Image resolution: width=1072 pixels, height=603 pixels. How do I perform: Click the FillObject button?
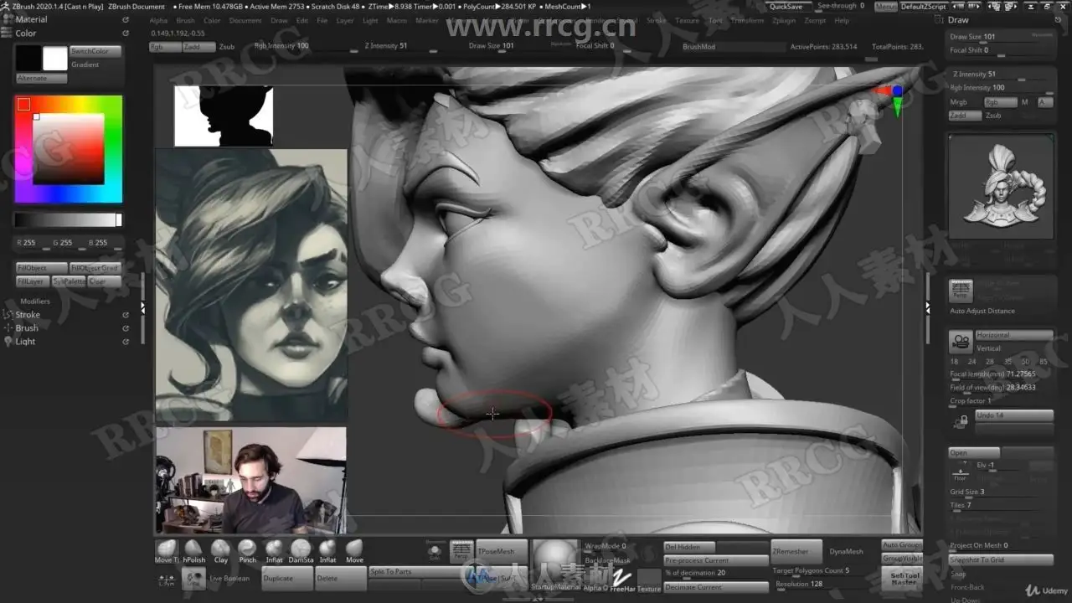42,268
